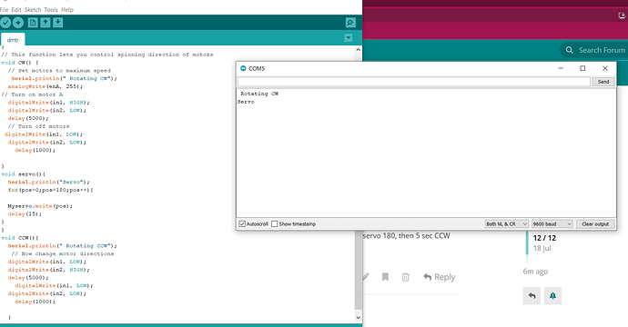Click the Arduino icon in COM5 title
This screenshot has height=327, width=628.
[243, 68]
